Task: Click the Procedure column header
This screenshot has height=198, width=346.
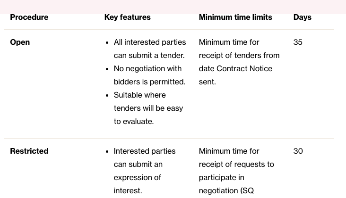Action: pyautogui.click(x=29, y=17)
